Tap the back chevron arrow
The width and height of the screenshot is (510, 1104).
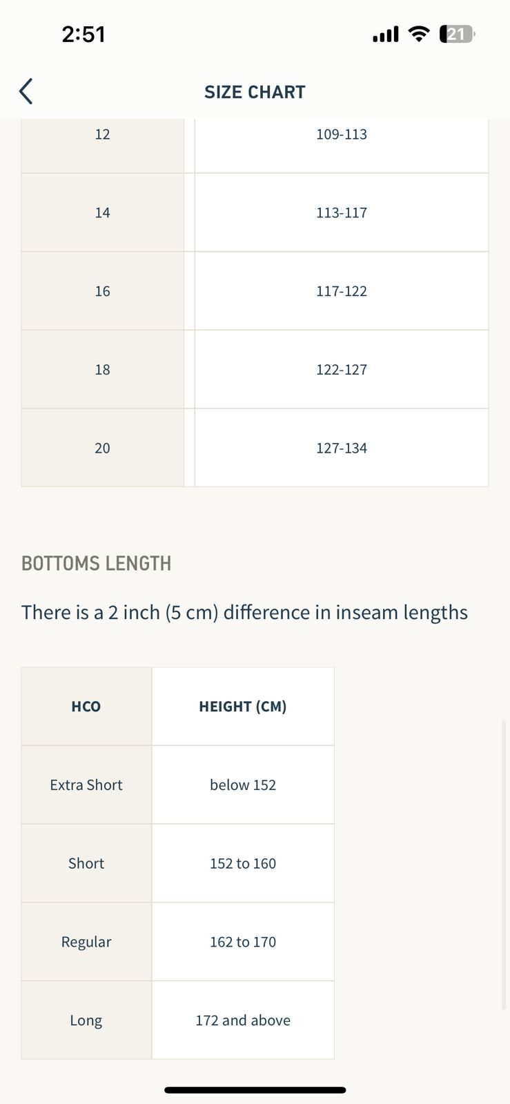pyautogui.click(x=26, y=91)
